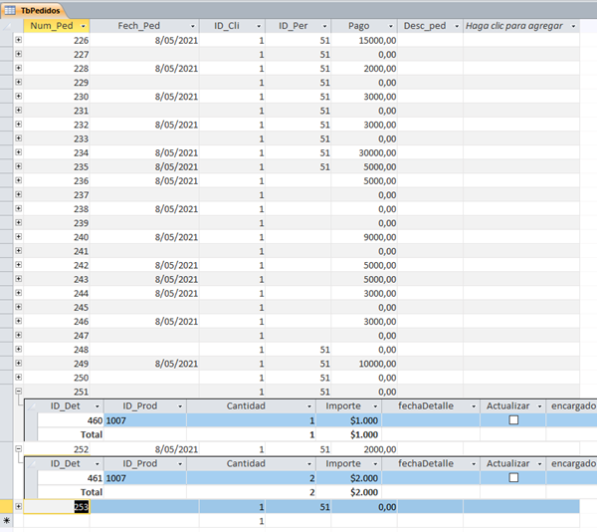Viewport: 597px width, 532px height.
Task: Expand the details of order 235
Action: coord(18,167)
